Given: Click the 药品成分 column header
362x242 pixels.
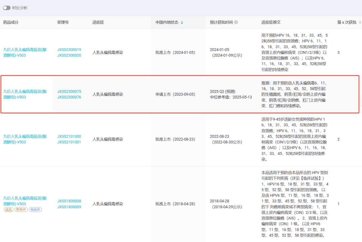Looking at the screenshot, I should [x=11, y=22].
